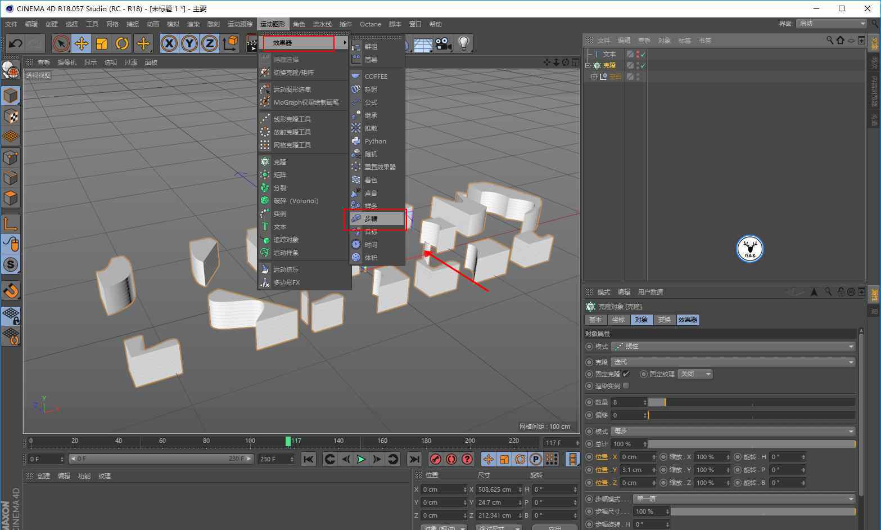This screenshot has height=530, width=881.
Task: Click the Undo arrow icon
Action: click(x=16, y=43)
